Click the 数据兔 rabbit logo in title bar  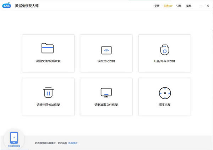[x=7, y=6]
